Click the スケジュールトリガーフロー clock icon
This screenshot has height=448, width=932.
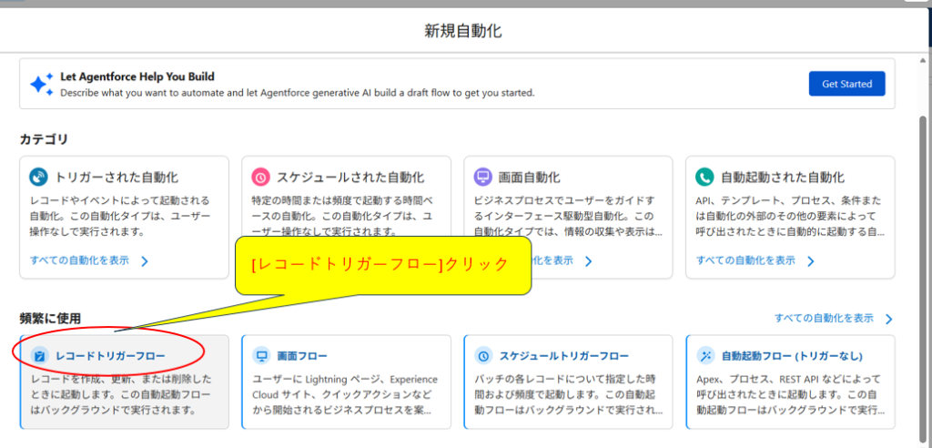[484, 355]
